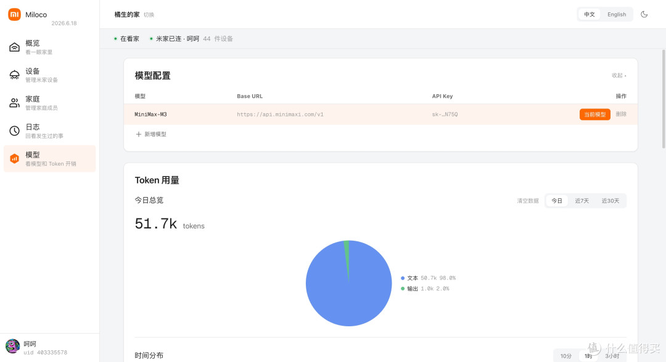Screen dimensions: 666x362
Task: Click the plus icon beside 新增模型
Action: point(139,134)
